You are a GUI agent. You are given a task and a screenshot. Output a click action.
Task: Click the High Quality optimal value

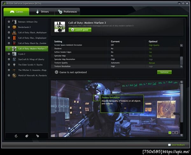(154, 45)
